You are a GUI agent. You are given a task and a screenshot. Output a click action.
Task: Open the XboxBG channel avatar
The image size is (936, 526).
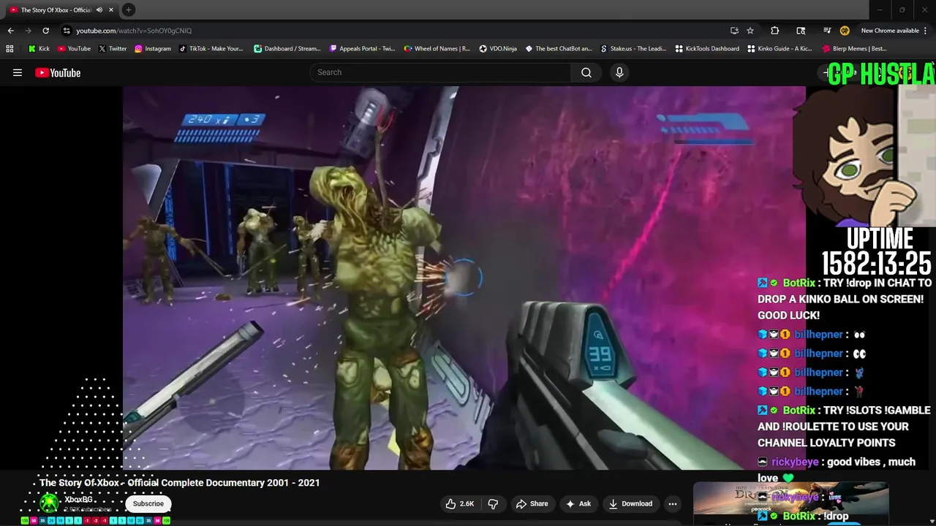coord(50,503)
